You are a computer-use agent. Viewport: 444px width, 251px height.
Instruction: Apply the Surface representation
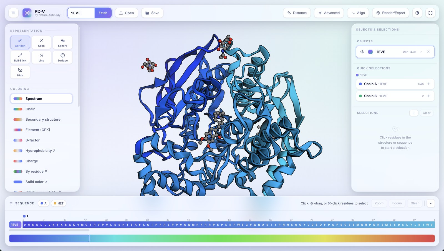[63, 57]
